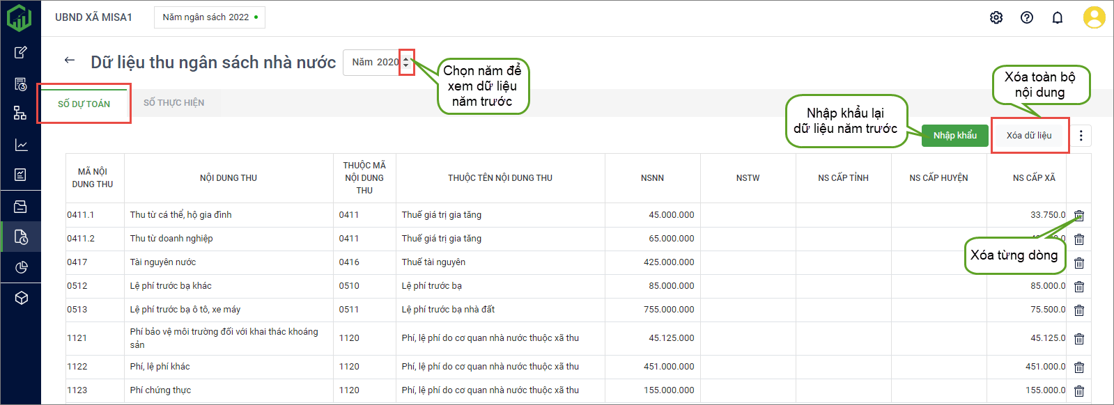
Task: Click trash icon for 'Tài nguyên nước' row
Action: (x=1079, y=263)
